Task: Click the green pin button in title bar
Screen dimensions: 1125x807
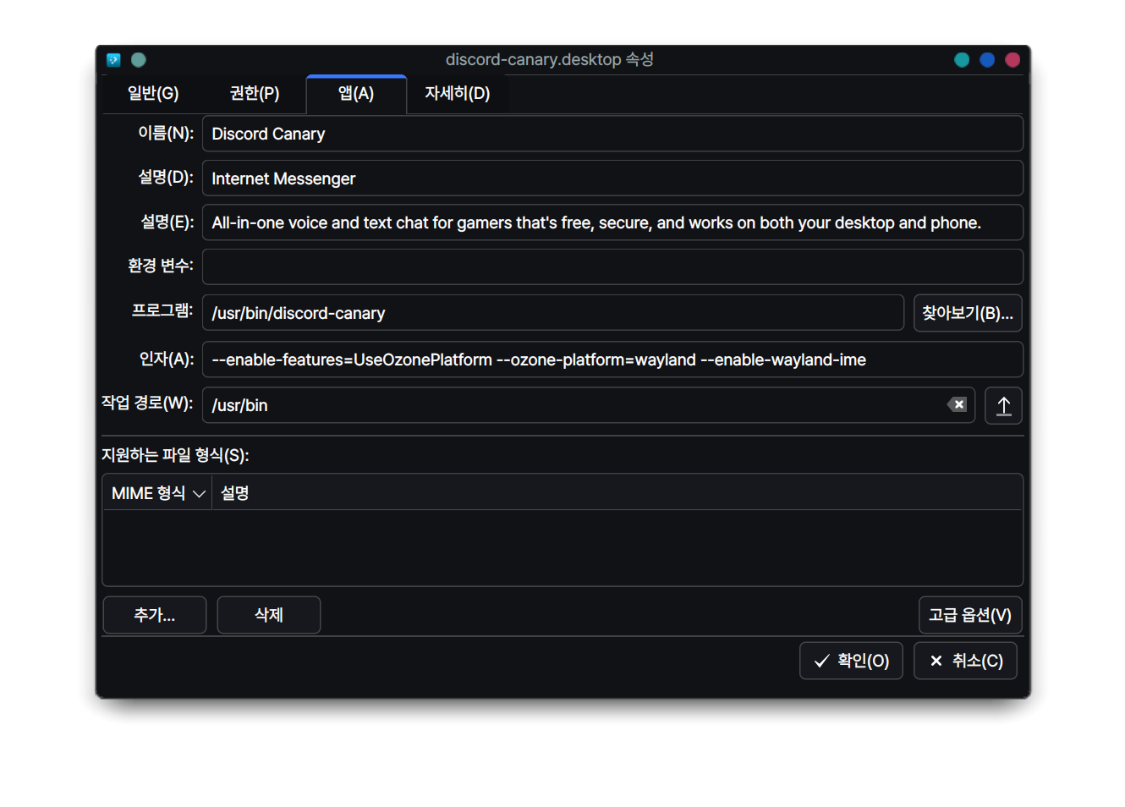Action: tap(139, 60)
